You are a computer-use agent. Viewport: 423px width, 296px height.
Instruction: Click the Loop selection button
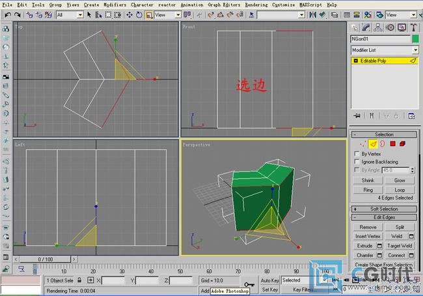[400, 190]
